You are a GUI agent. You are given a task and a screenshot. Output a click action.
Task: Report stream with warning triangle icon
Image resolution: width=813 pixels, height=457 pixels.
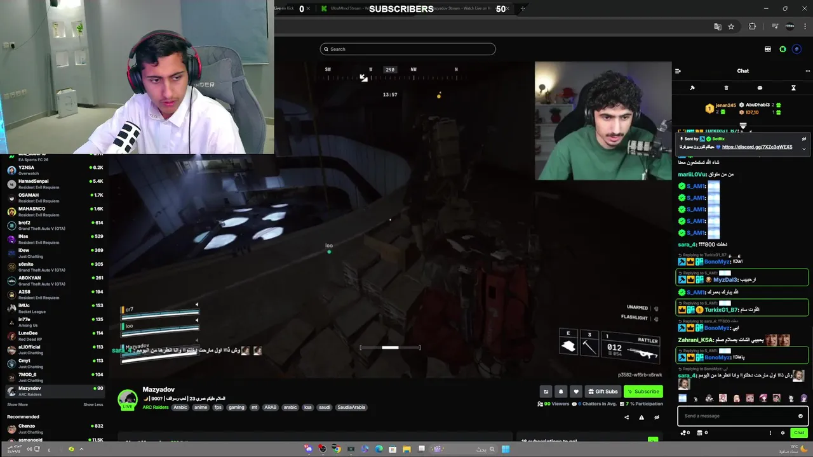point(642,417)
